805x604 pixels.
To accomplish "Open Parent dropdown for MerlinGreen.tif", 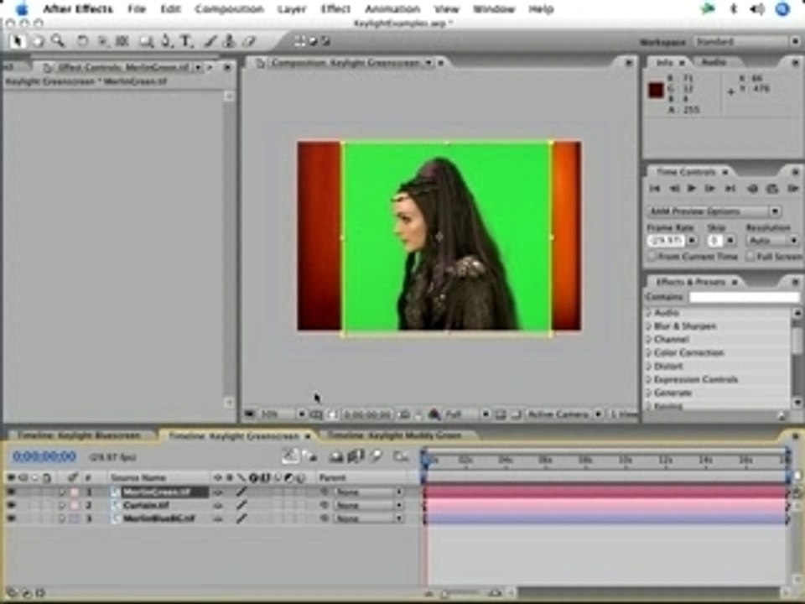I will (x=368, y=492).
